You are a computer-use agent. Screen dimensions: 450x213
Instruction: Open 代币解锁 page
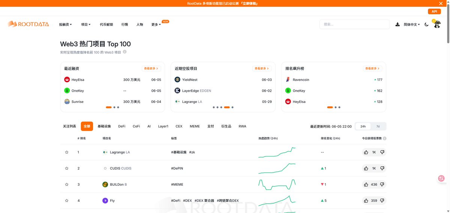point(106,25)
